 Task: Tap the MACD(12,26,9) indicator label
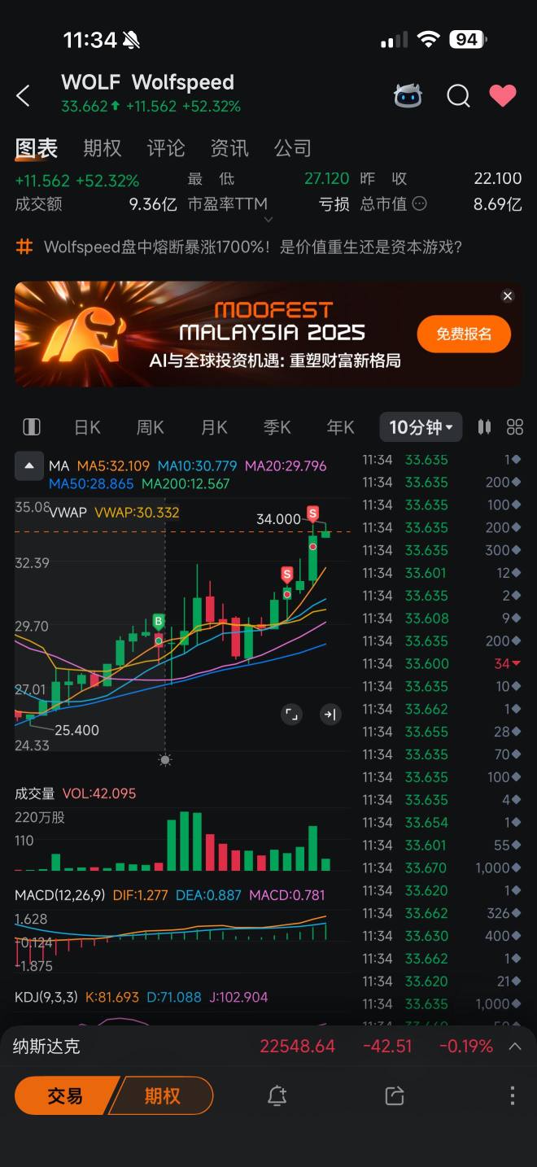pyautogui.click(x=60, y=895)
